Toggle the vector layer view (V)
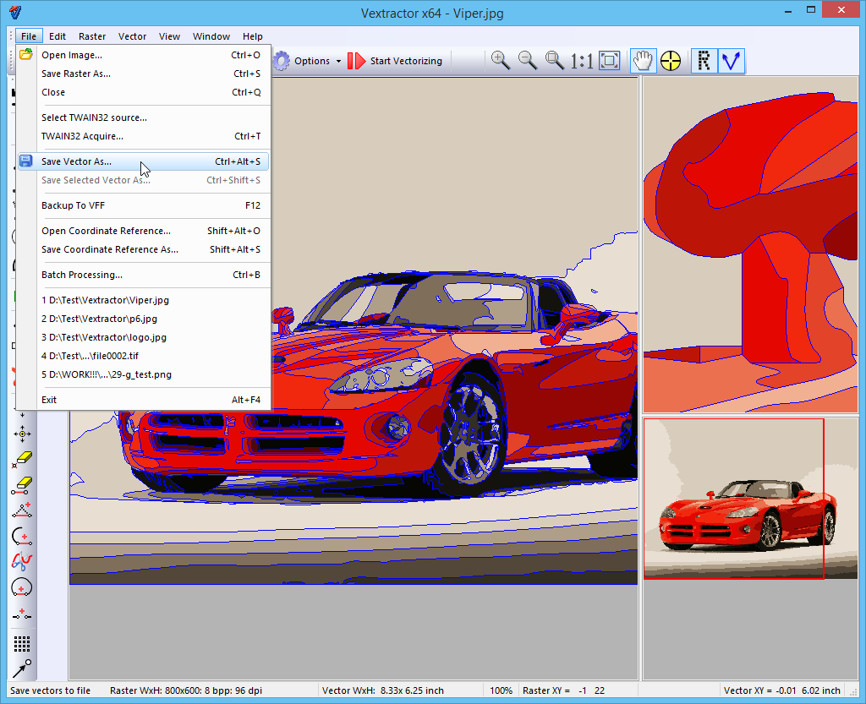Image resolution: width=866 pixels, height=704 pixels. [x=731, y=60]
